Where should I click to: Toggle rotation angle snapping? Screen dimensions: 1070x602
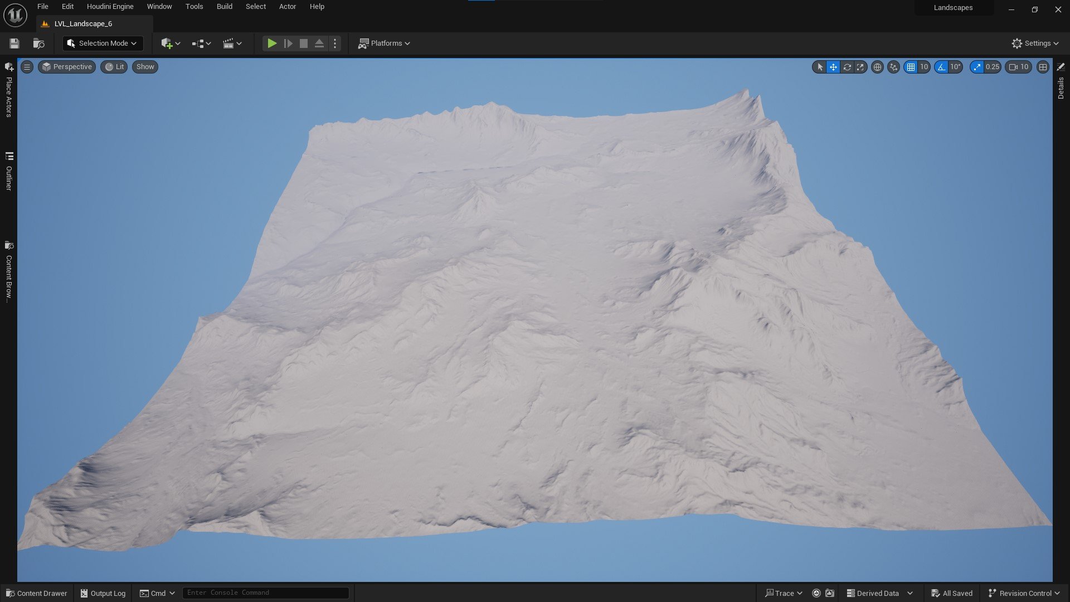point(941,67)
